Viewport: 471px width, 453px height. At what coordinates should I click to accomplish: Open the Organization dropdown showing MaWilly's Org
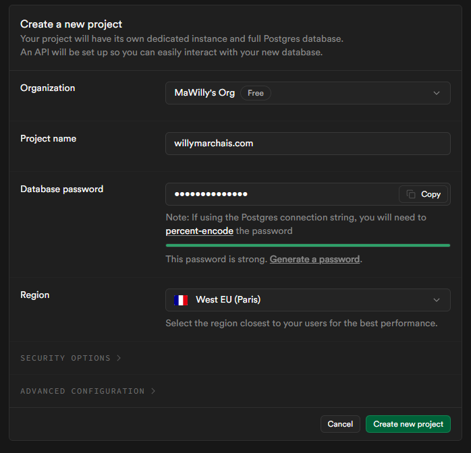pos(308,93)
